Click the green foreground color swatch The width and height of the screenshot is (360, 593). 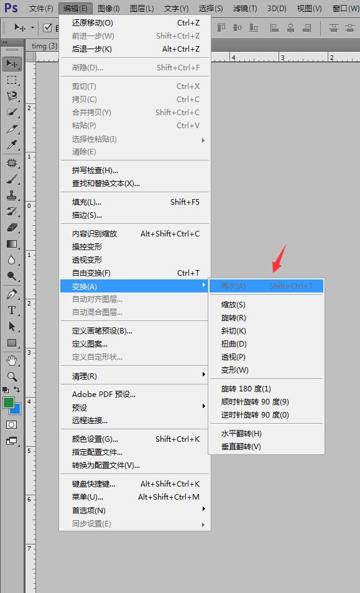pos(8,403)
